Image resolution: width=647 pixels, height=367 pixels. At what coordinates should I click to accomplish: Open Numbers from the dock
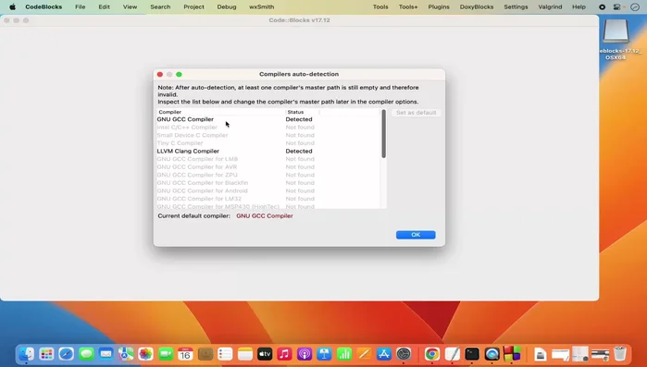[344, 354]
